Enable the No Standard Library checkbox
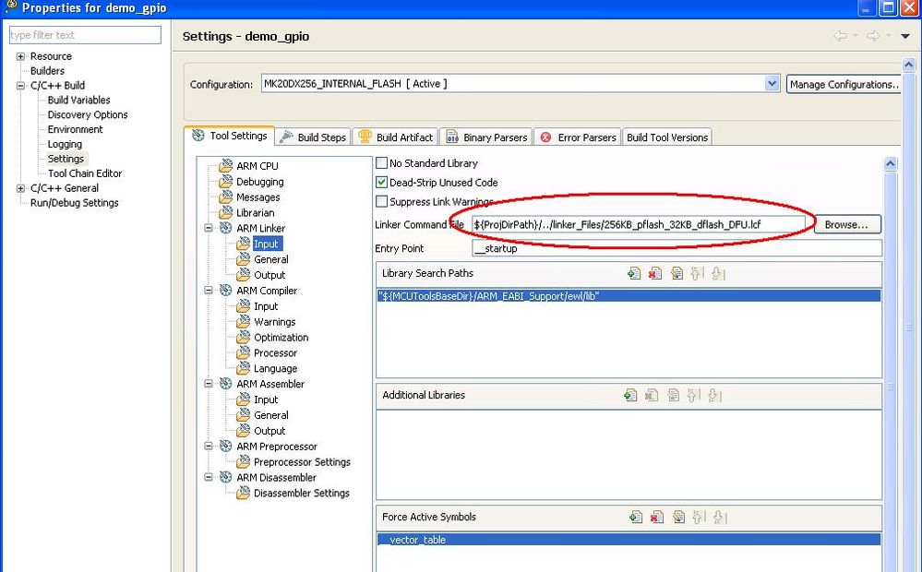This screenshot has height=572, width=922. click(x=381, y=163)
